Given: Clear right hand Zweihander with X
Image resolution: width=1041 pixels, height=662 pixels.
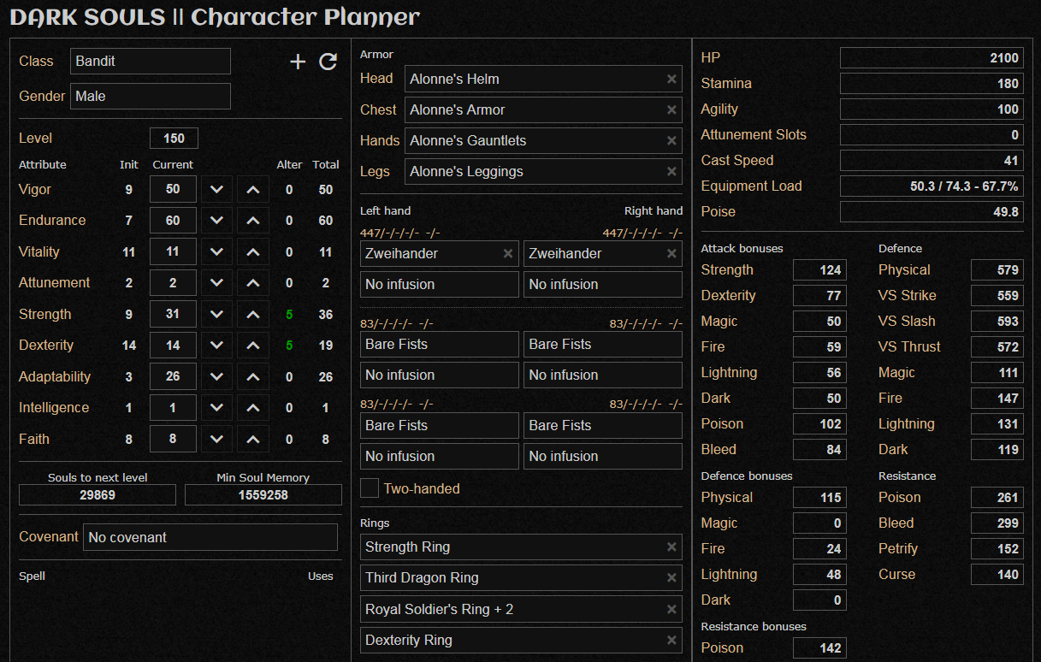Looking at the screenshot, I should pyautogui.click(x=671, y=253).
